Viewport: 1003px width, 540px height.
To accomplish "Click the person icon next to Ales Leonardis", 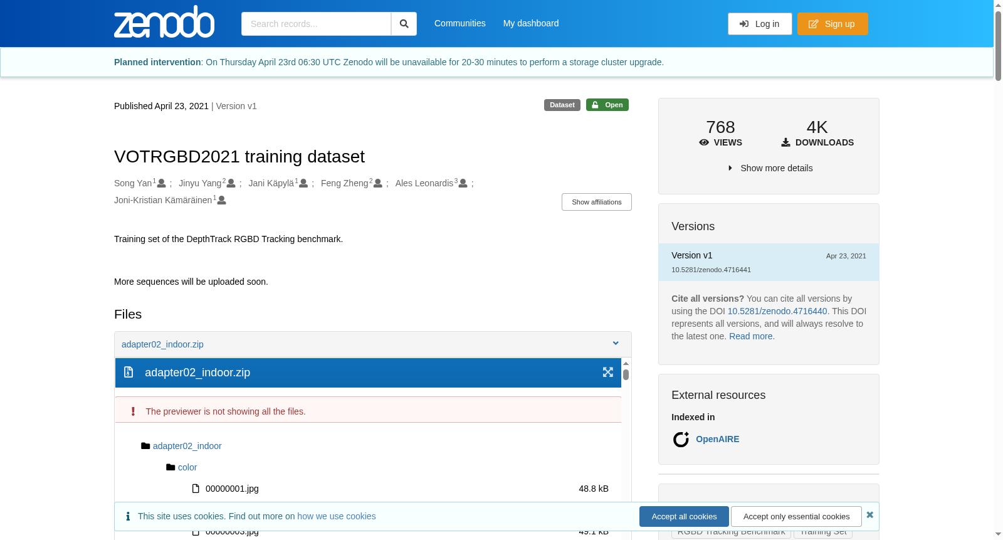I will pos(463,183).
